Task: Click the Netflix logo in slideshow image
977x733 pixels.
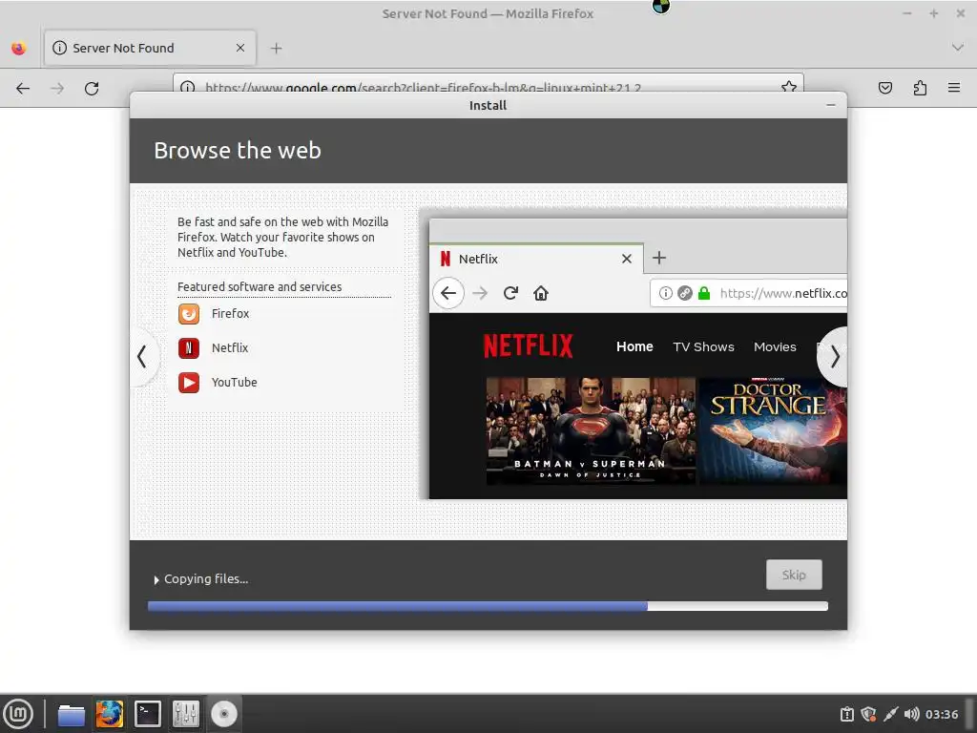Action: click(x=529, y=346)
